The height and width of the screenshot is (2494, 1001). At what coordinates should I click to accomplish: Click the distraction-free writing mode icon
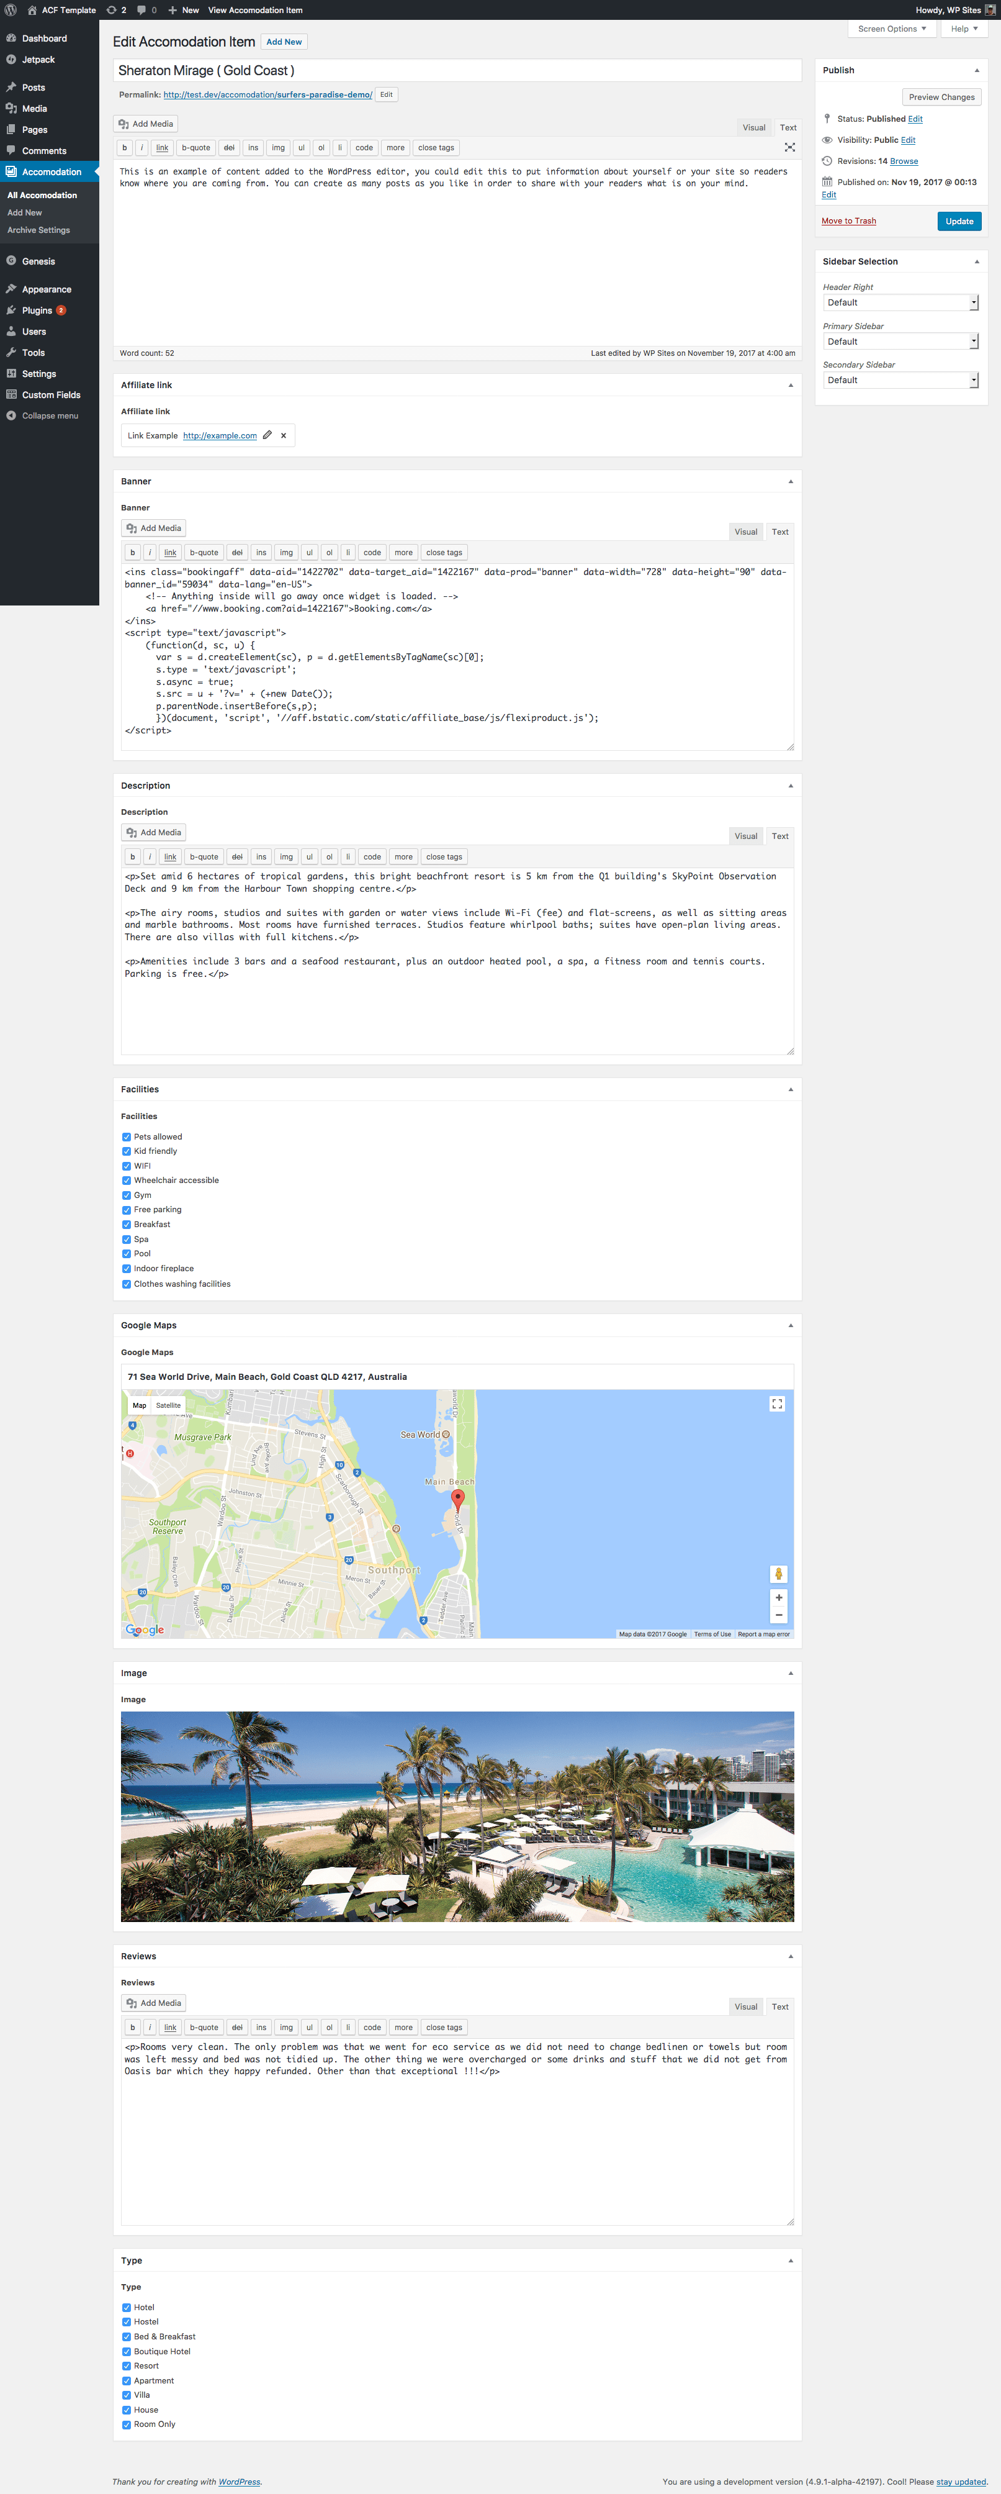789,147
